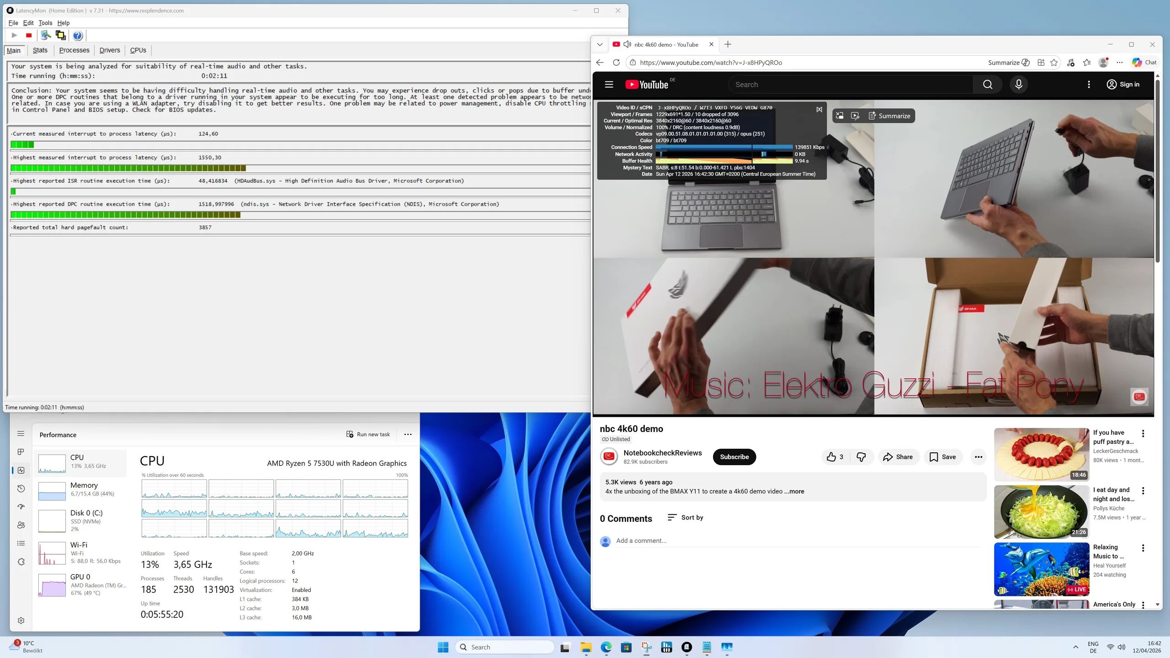This screenshot has height=658, width=1170.
Task: Like the nbc 4k60 demo video
Action: (832, 457)
